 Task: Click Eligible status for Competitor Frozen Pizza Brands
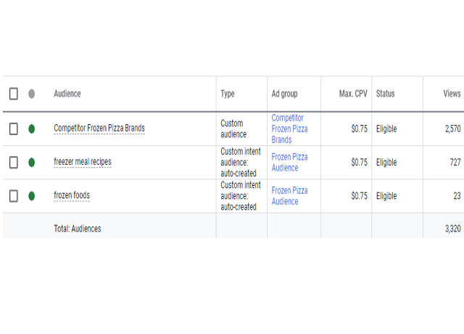(x=386, y=129)
